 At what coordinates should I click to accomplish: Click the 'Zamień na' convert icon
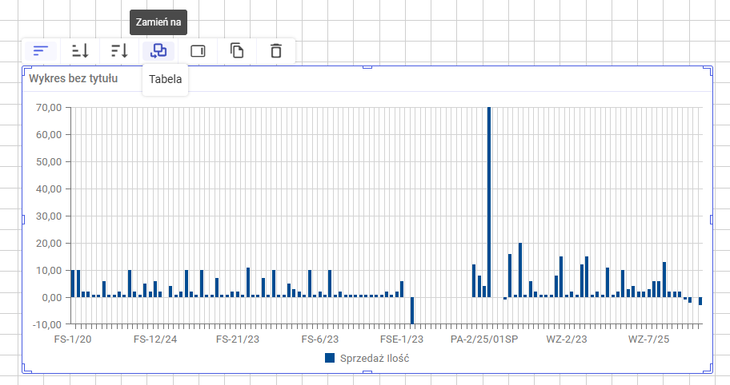pyautogui.click(x=158, y=51)
